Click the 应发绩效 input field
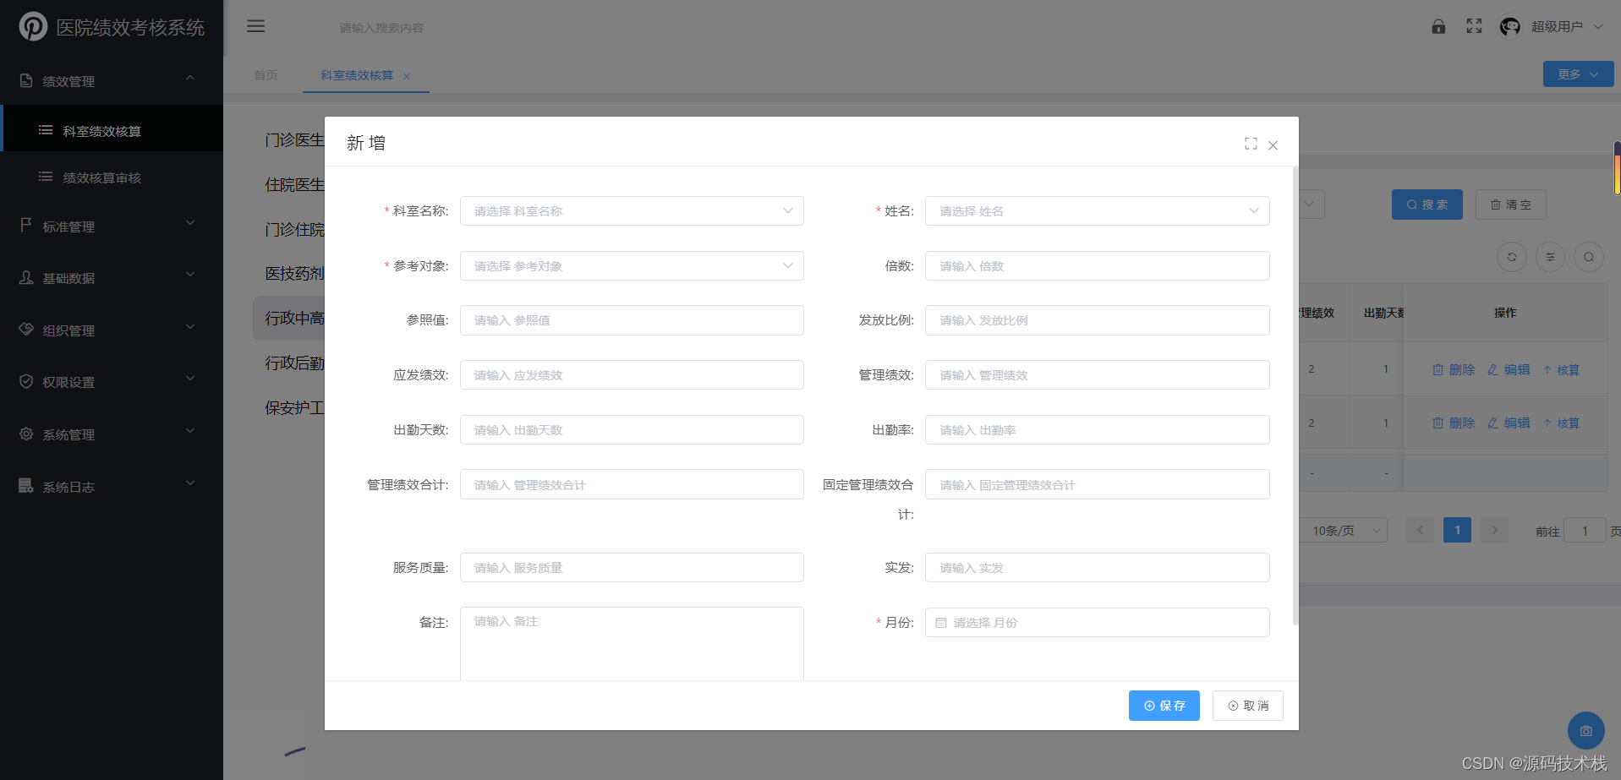This screenshot has width=1621, height=780. tap(632, 374)
